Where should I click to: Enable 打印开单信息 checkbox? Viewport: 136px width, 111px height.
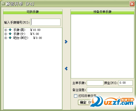coord(75,96)
